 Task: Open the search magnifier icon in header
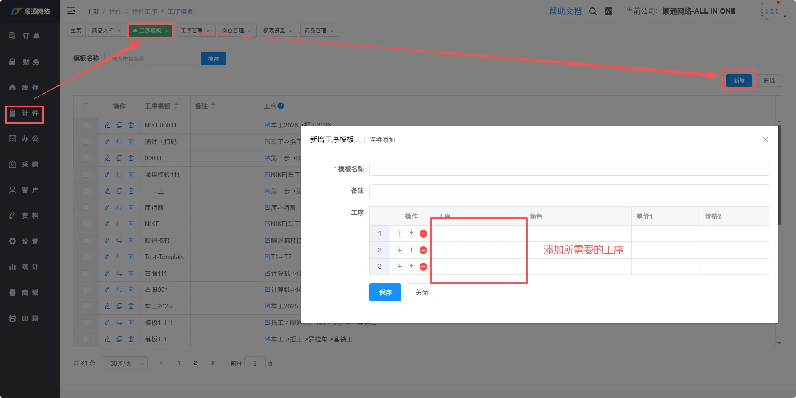(x=593, y=12)
